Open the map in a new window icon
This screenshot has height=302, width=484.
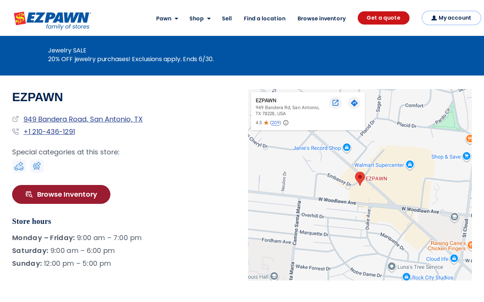tap(335, 103)
